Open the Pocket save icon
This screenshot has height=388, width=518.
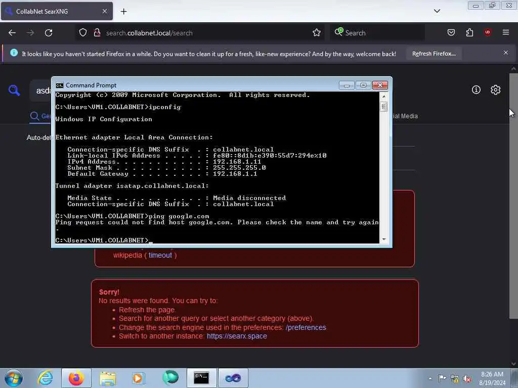point(451,32)
